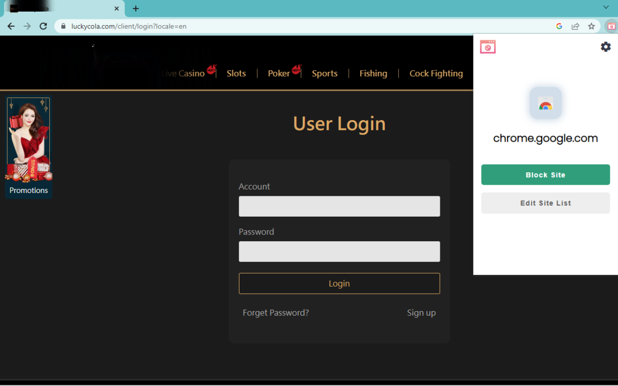The image size is (618, 386).
Task: Follow the Sign up link
Action: 421,313
